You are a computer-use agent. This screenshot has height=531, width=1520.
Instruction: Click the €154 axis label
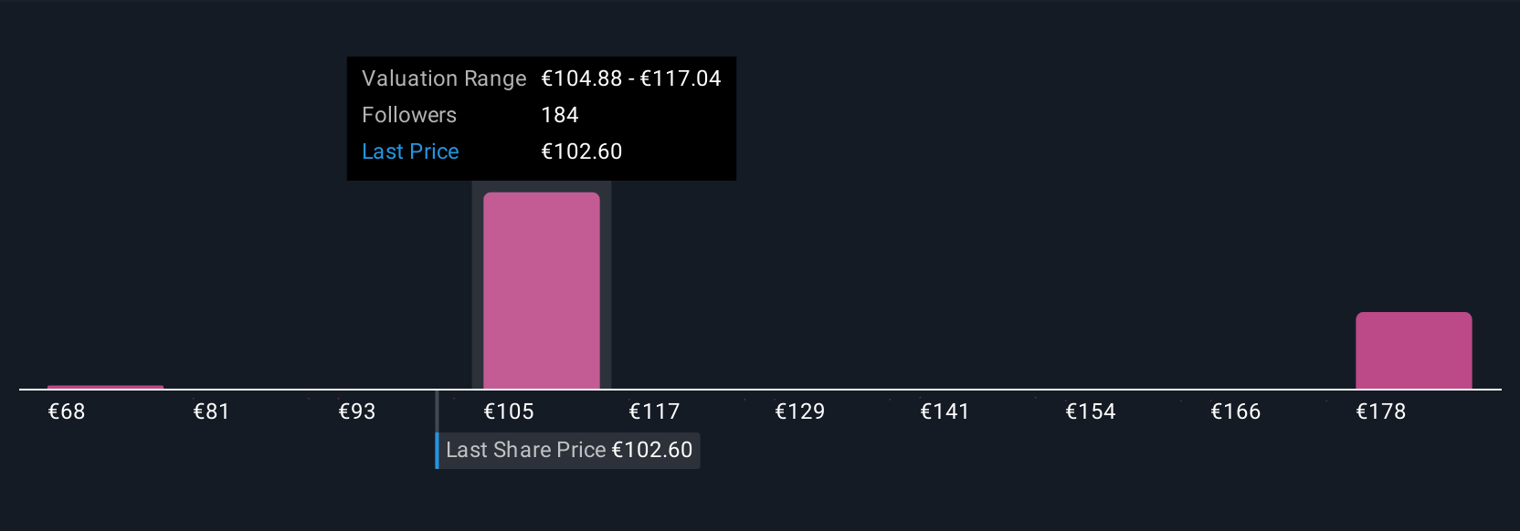[1091, 411]
